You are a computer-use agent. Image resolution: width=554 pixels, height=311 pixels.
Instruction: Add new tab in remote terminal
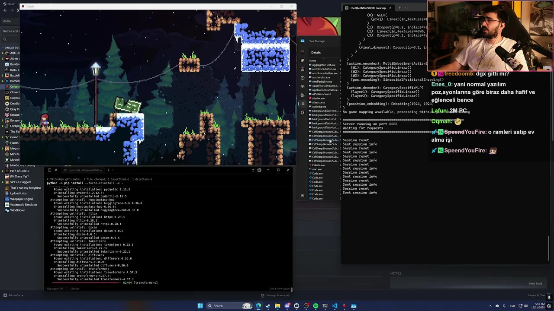[x=399, y=8]
